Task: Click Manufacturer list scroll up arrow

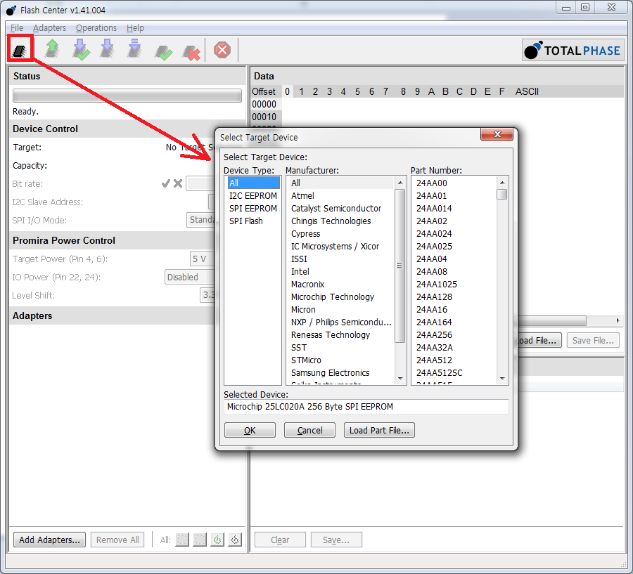Action: click(400, 183)
